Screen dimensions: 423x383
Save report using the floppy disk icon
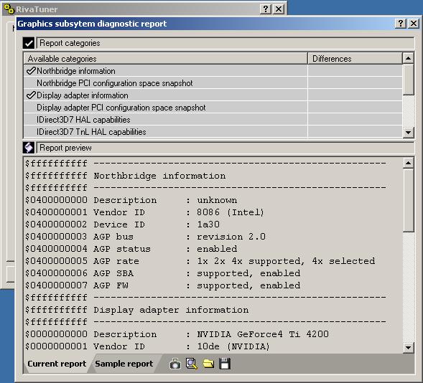point(225,364)
